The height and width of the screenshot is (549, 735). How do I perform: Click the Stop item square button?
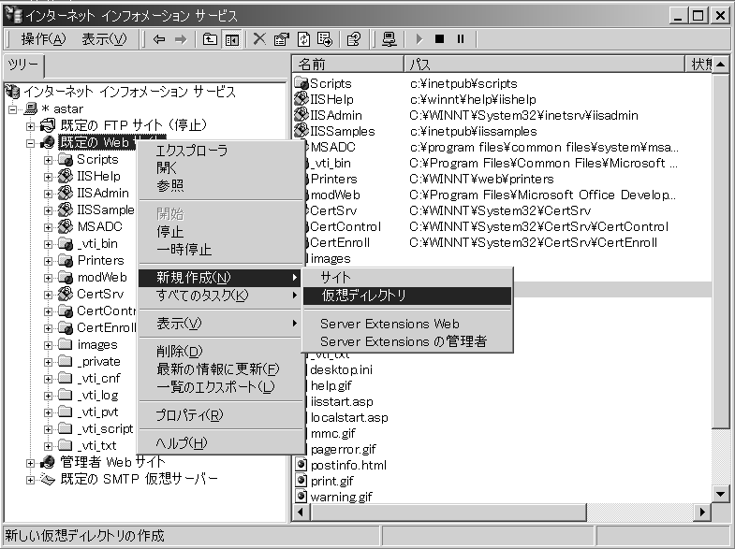click(439, 39)
